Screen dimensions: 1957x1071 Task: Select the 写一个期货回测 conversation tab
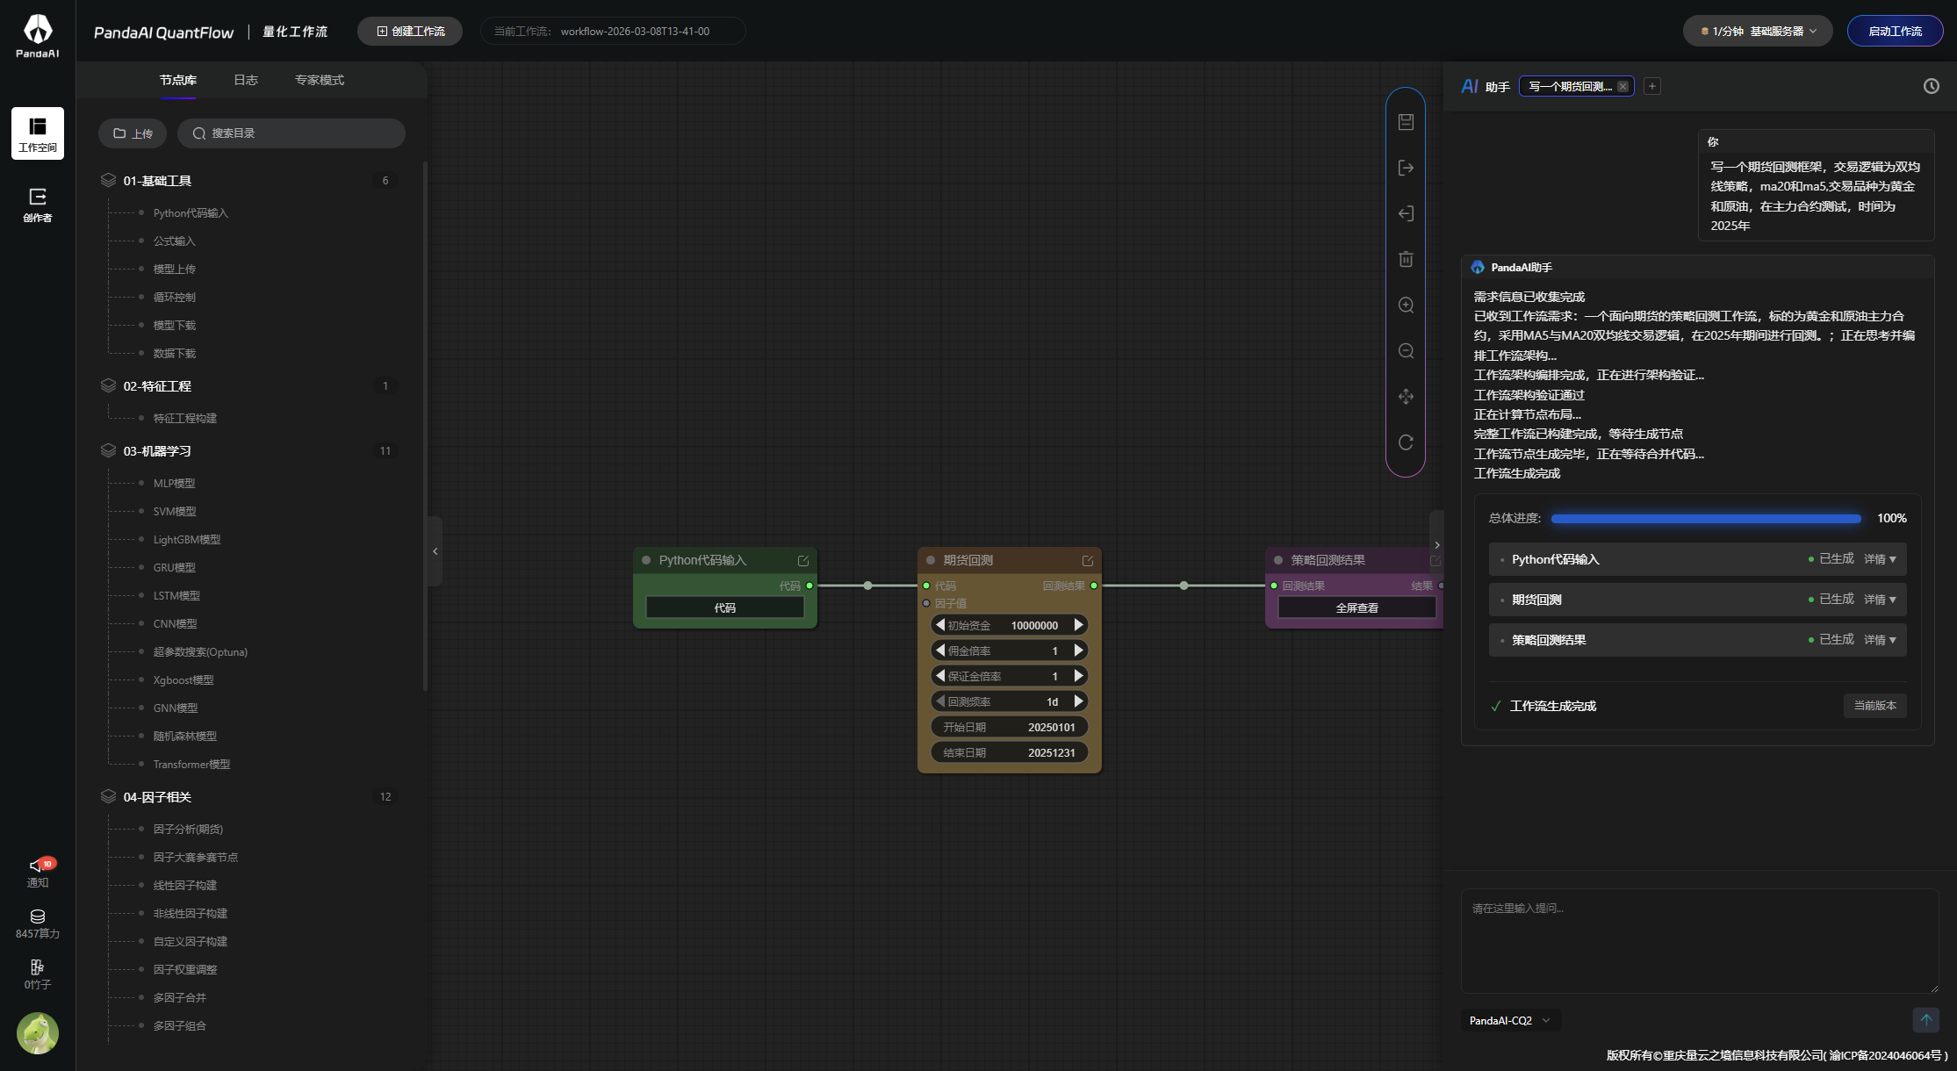[x=1570, y=86]
